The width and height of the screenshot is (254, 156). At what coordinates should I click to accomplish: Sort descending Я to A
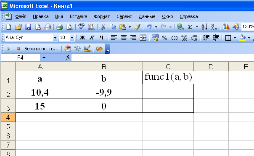214,27
